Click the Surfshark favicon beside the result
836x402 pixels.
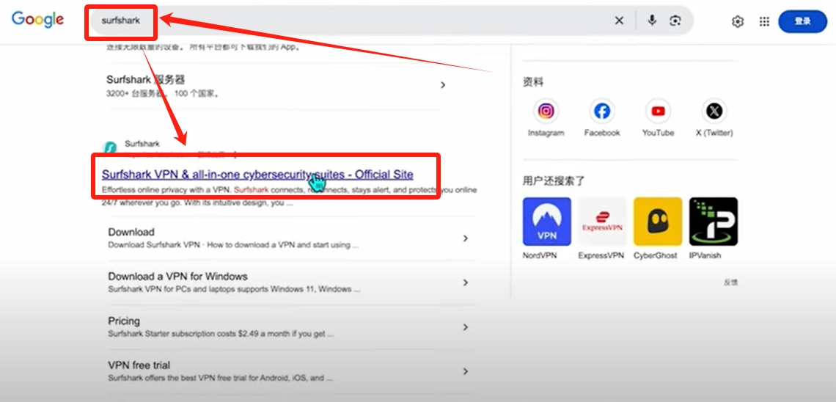tap(109, 147)
